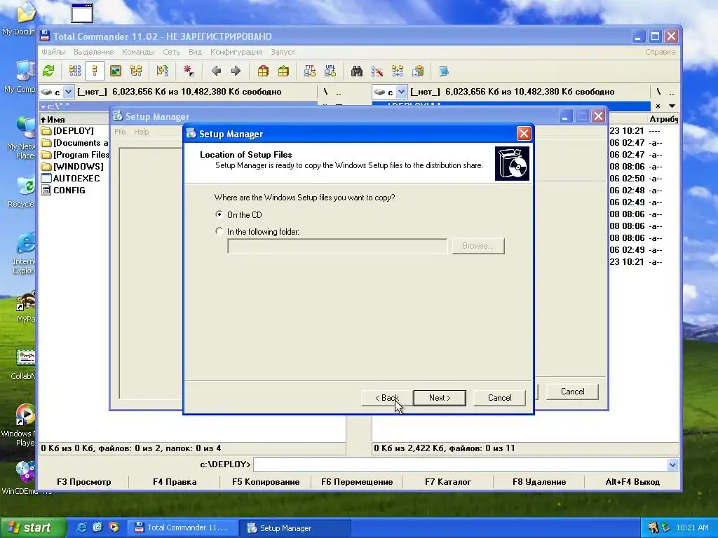
Task: Expand the command line history dropdown
Action: tap(672, 465)
